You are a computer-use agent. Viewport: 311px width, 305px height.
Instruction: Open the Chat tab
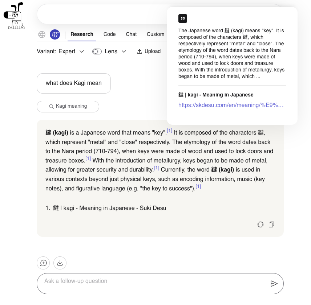point(131,34)
